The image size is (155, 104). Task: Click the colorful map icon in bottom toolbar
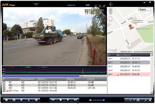138,100
